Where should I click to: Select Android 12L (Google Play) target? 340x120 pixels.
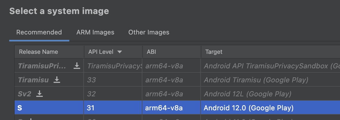tap(248, 94)
